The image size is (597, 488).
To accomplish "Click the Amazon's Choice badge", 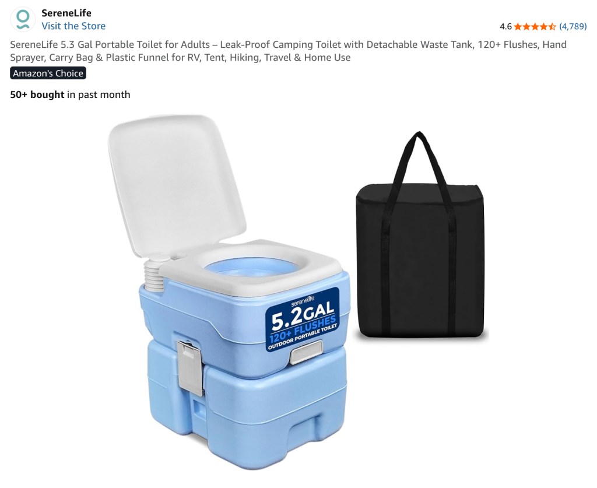I will pos(48,73).
